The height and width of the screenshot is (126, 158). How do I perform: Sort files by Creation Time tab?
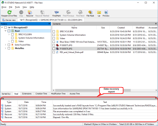pyautogui.click(x=41, y=94)
